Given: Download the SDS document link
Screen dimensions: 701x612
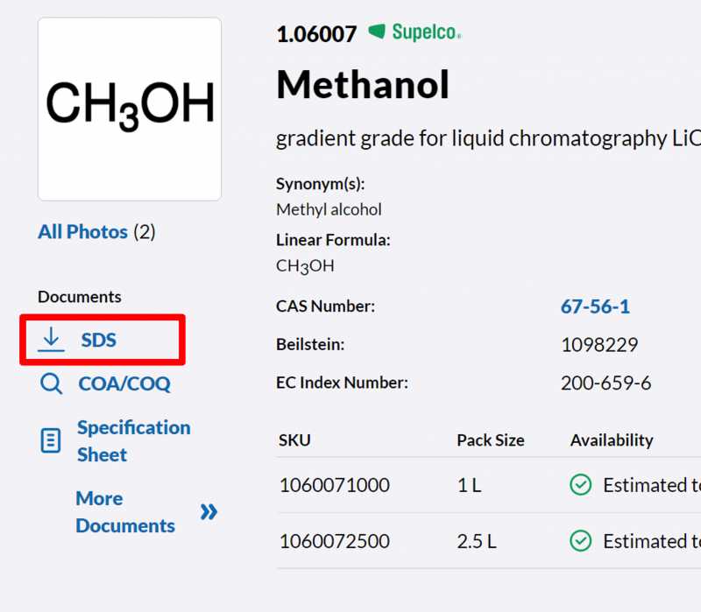Looking at the screenshot, I should pos(98,340).
